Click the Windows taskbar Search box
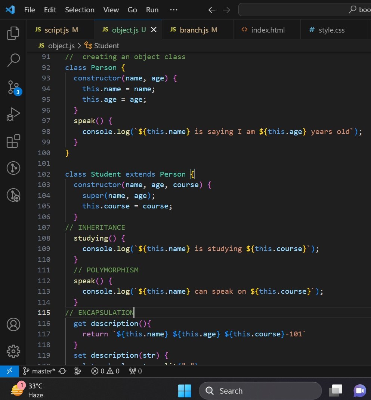Image resolution: width=371 pixels, height=400 pixels. (260, 391)
